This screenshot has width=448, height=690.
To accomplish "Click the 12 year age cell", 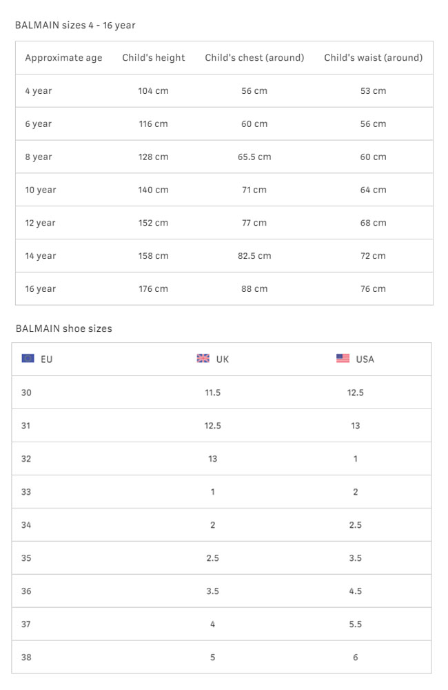I will point(41,223).
